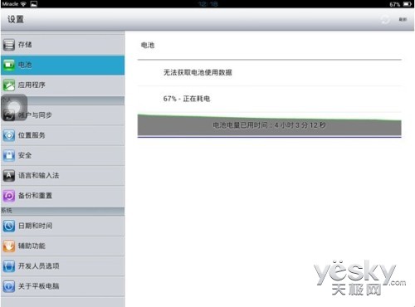Tap the floating assistive touch button
The image size is (415, 307).
click(14, 108)
